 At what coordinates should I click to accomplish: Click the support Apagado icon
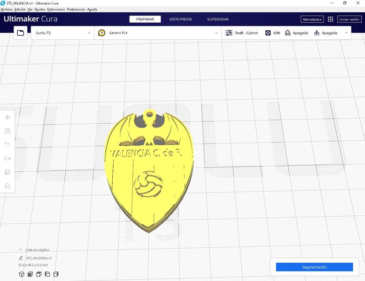point(288,33)
